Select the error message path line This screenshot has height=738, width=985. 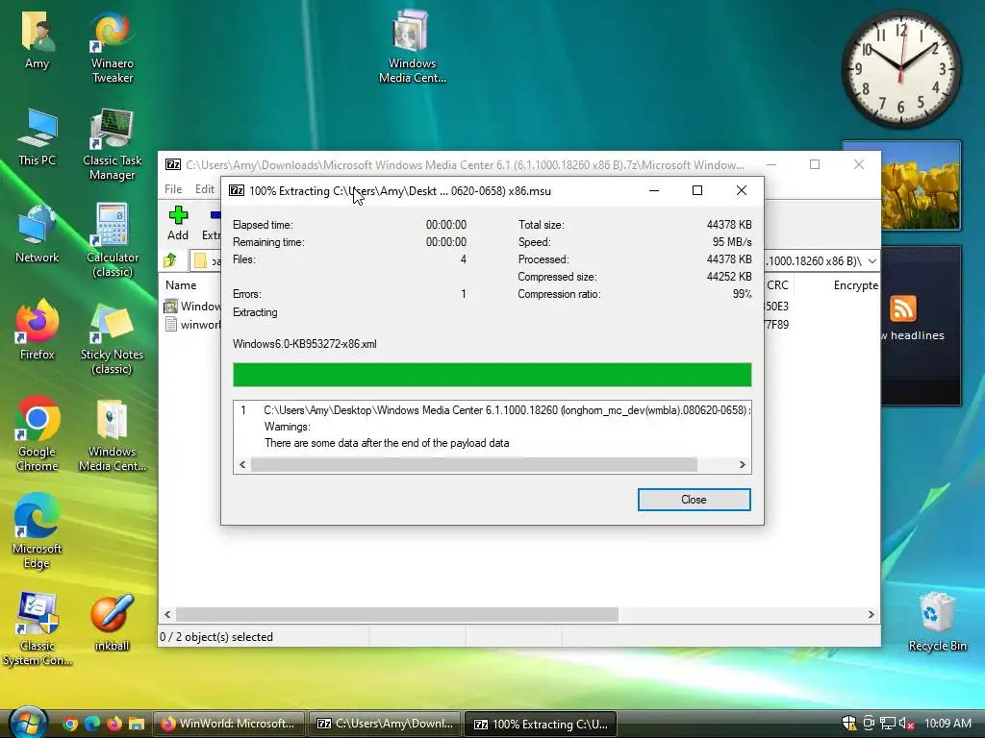505,409
